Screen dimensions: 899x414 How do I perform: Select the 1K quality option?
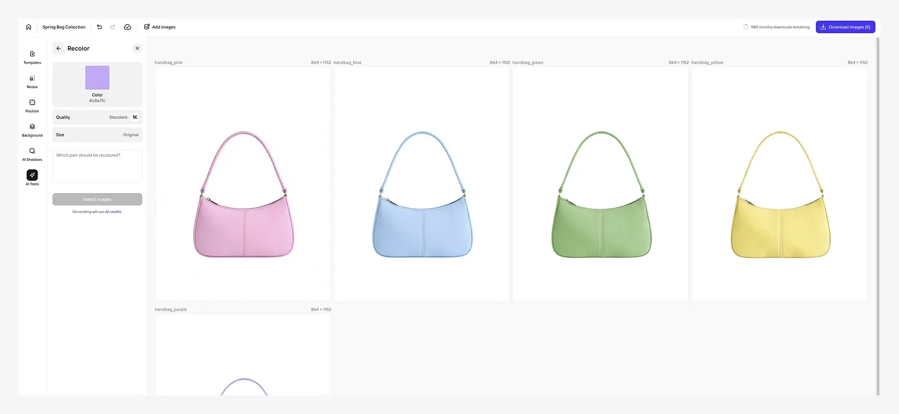point(135,117)
